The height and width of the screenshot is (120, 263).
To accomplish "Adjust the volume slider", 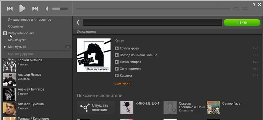I will [60, 9].
